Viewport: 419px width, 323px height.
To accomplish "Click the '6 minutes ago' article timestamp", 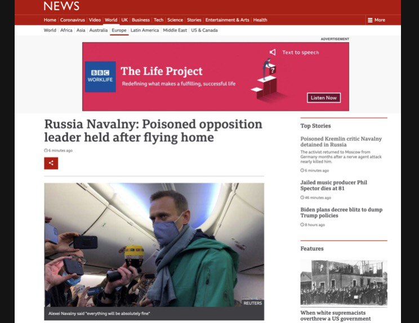I will [58, 151].
